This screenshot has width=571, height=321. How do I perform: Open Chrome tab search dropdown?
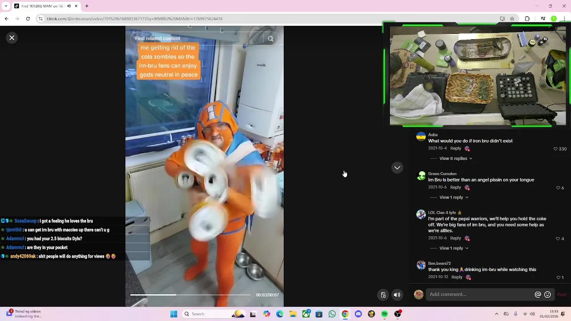tap(5, 6)
